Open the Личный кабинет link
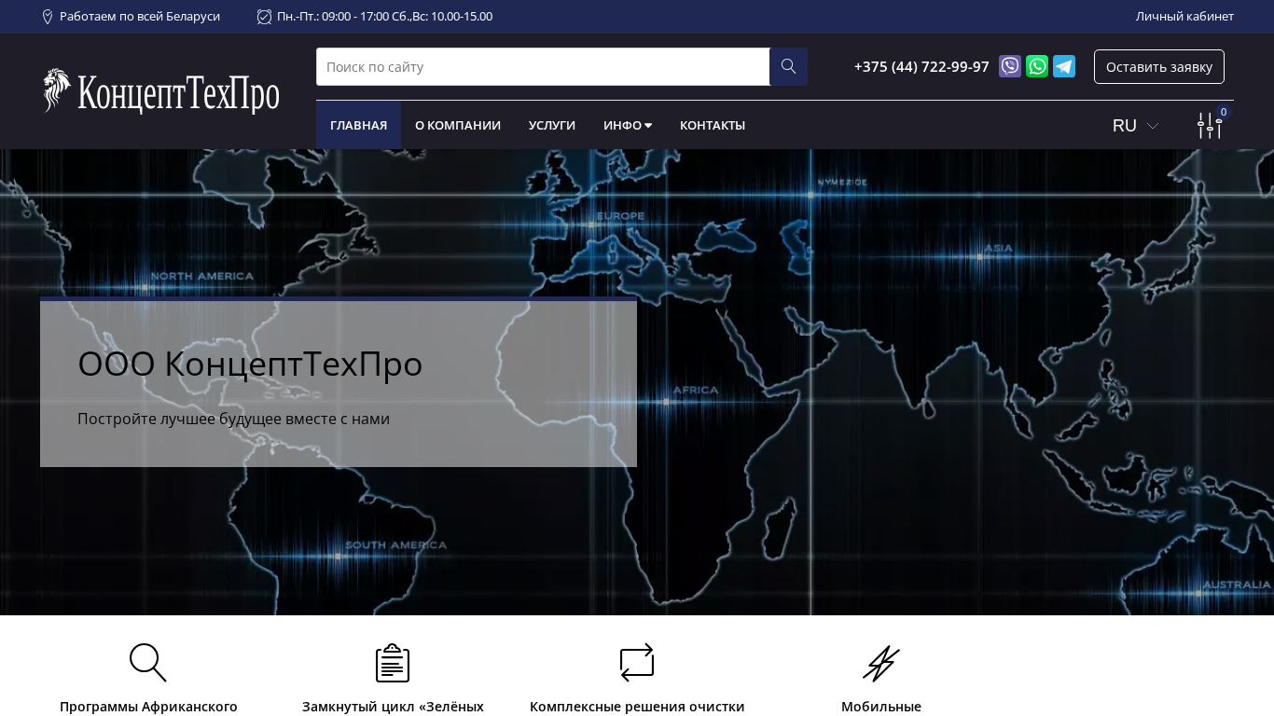 (x=1184, y=17)
